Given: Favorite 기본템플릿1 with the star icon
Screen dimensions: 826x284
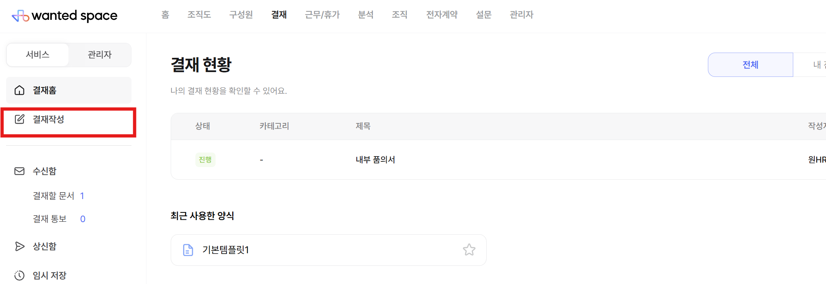Looking at the screenshot, I should (x=469, y=250).
